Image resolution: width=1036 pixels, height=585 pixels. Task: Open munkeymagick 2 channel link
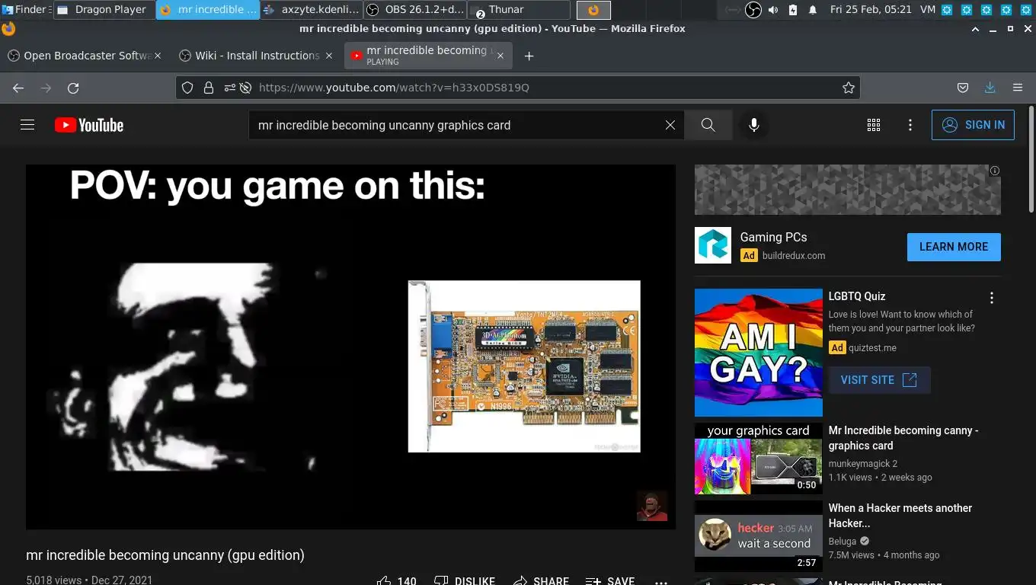tap(863, 463)
